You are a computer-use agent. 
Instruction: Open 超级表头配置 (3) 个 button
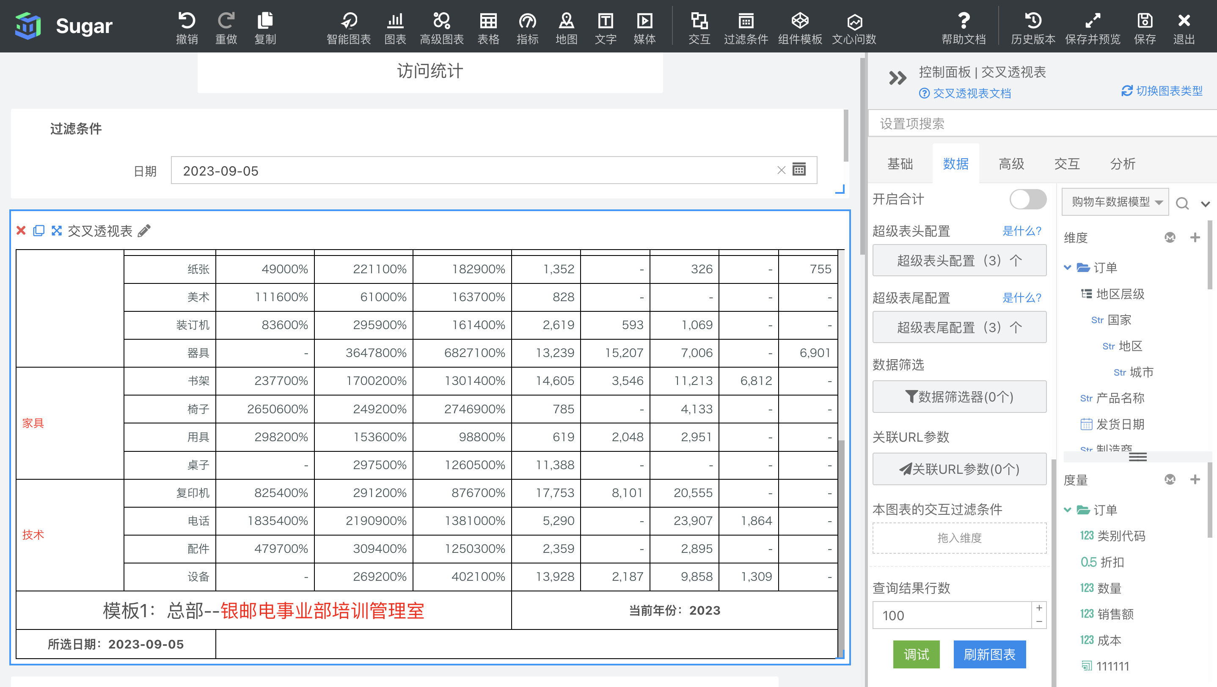(959, 260)
